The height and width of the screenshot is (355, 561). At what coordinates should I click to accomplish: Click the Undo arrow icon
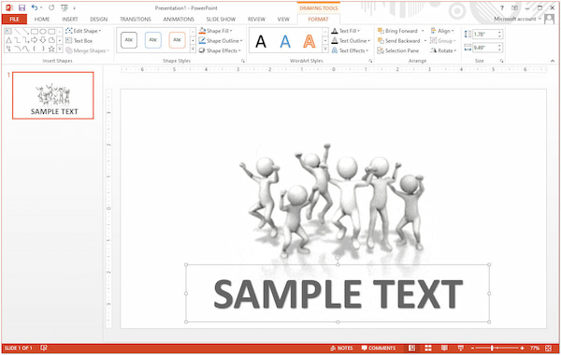[x=35, y=7]
